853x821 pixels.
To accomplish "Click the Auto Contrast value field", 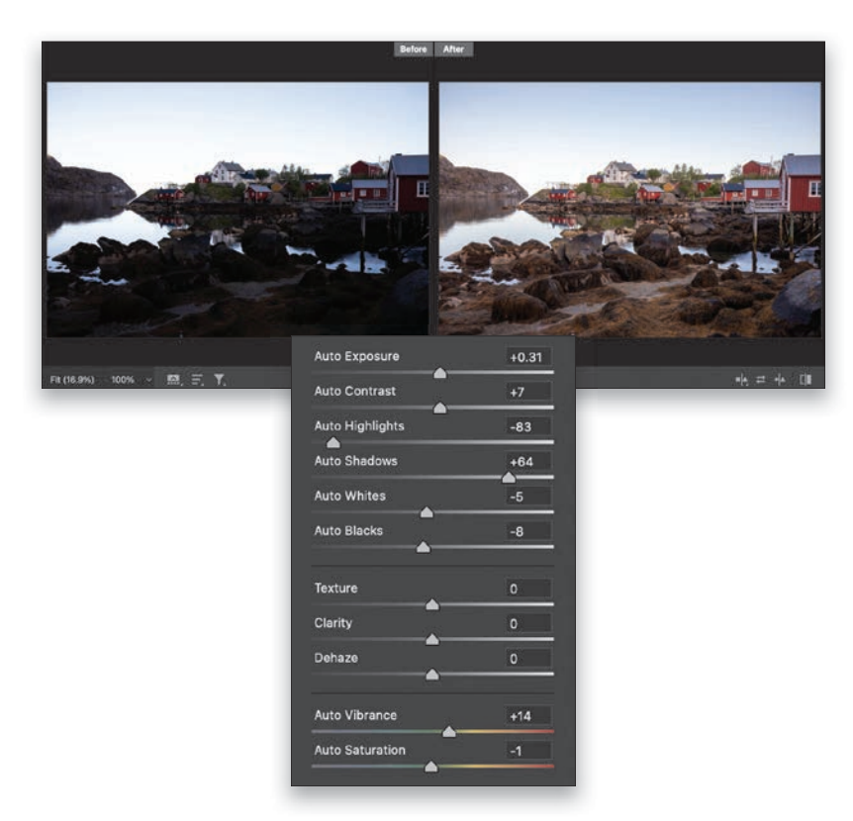I will click(526, 392).
